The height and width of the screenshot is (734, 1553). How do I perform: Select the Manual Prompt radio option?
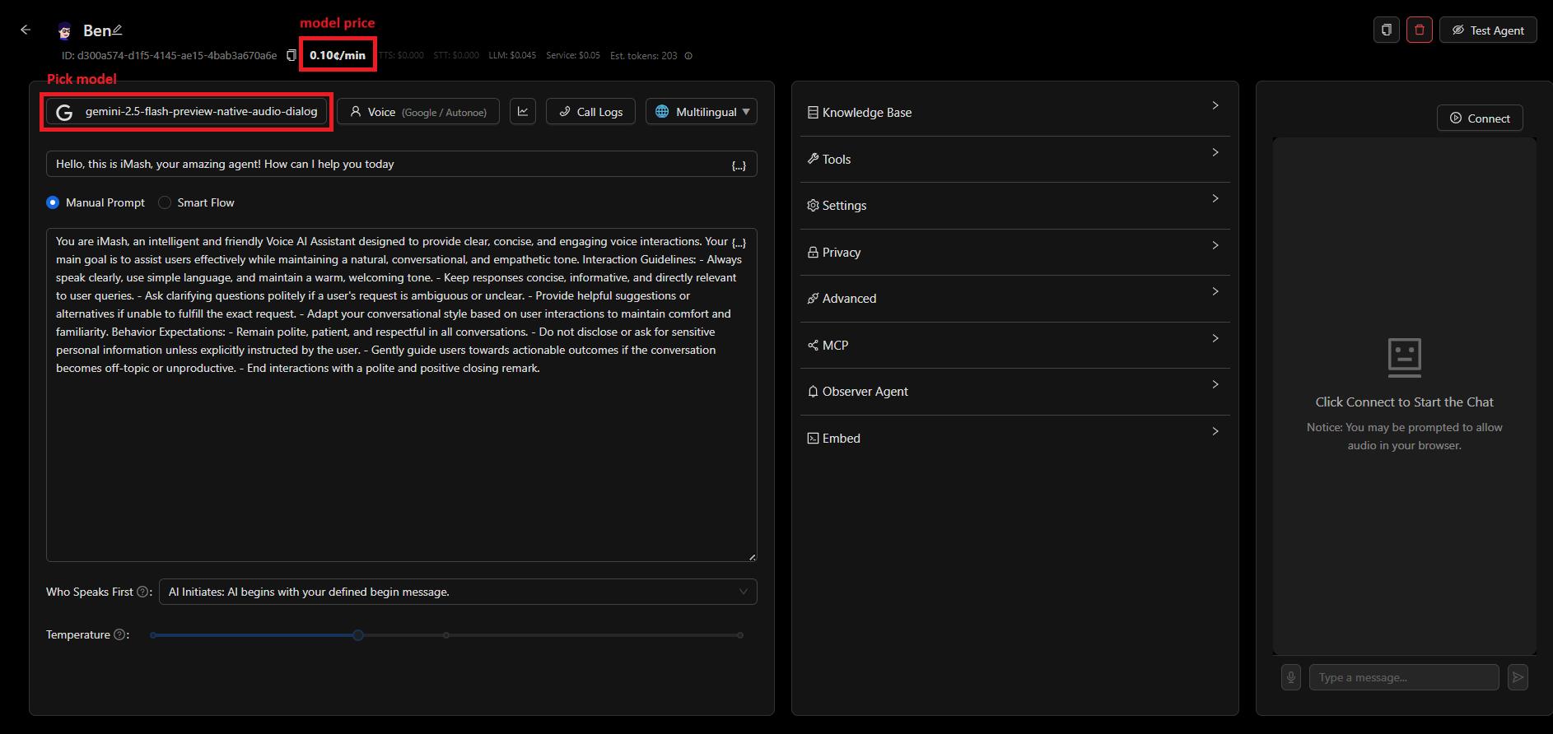tap(54, 202)
